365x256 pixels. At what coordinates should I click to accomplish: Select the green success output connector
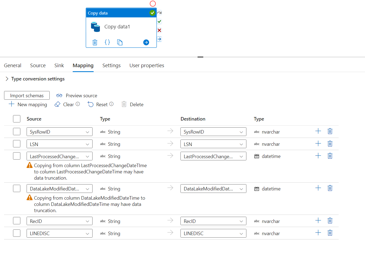click(x=160, y=21)
